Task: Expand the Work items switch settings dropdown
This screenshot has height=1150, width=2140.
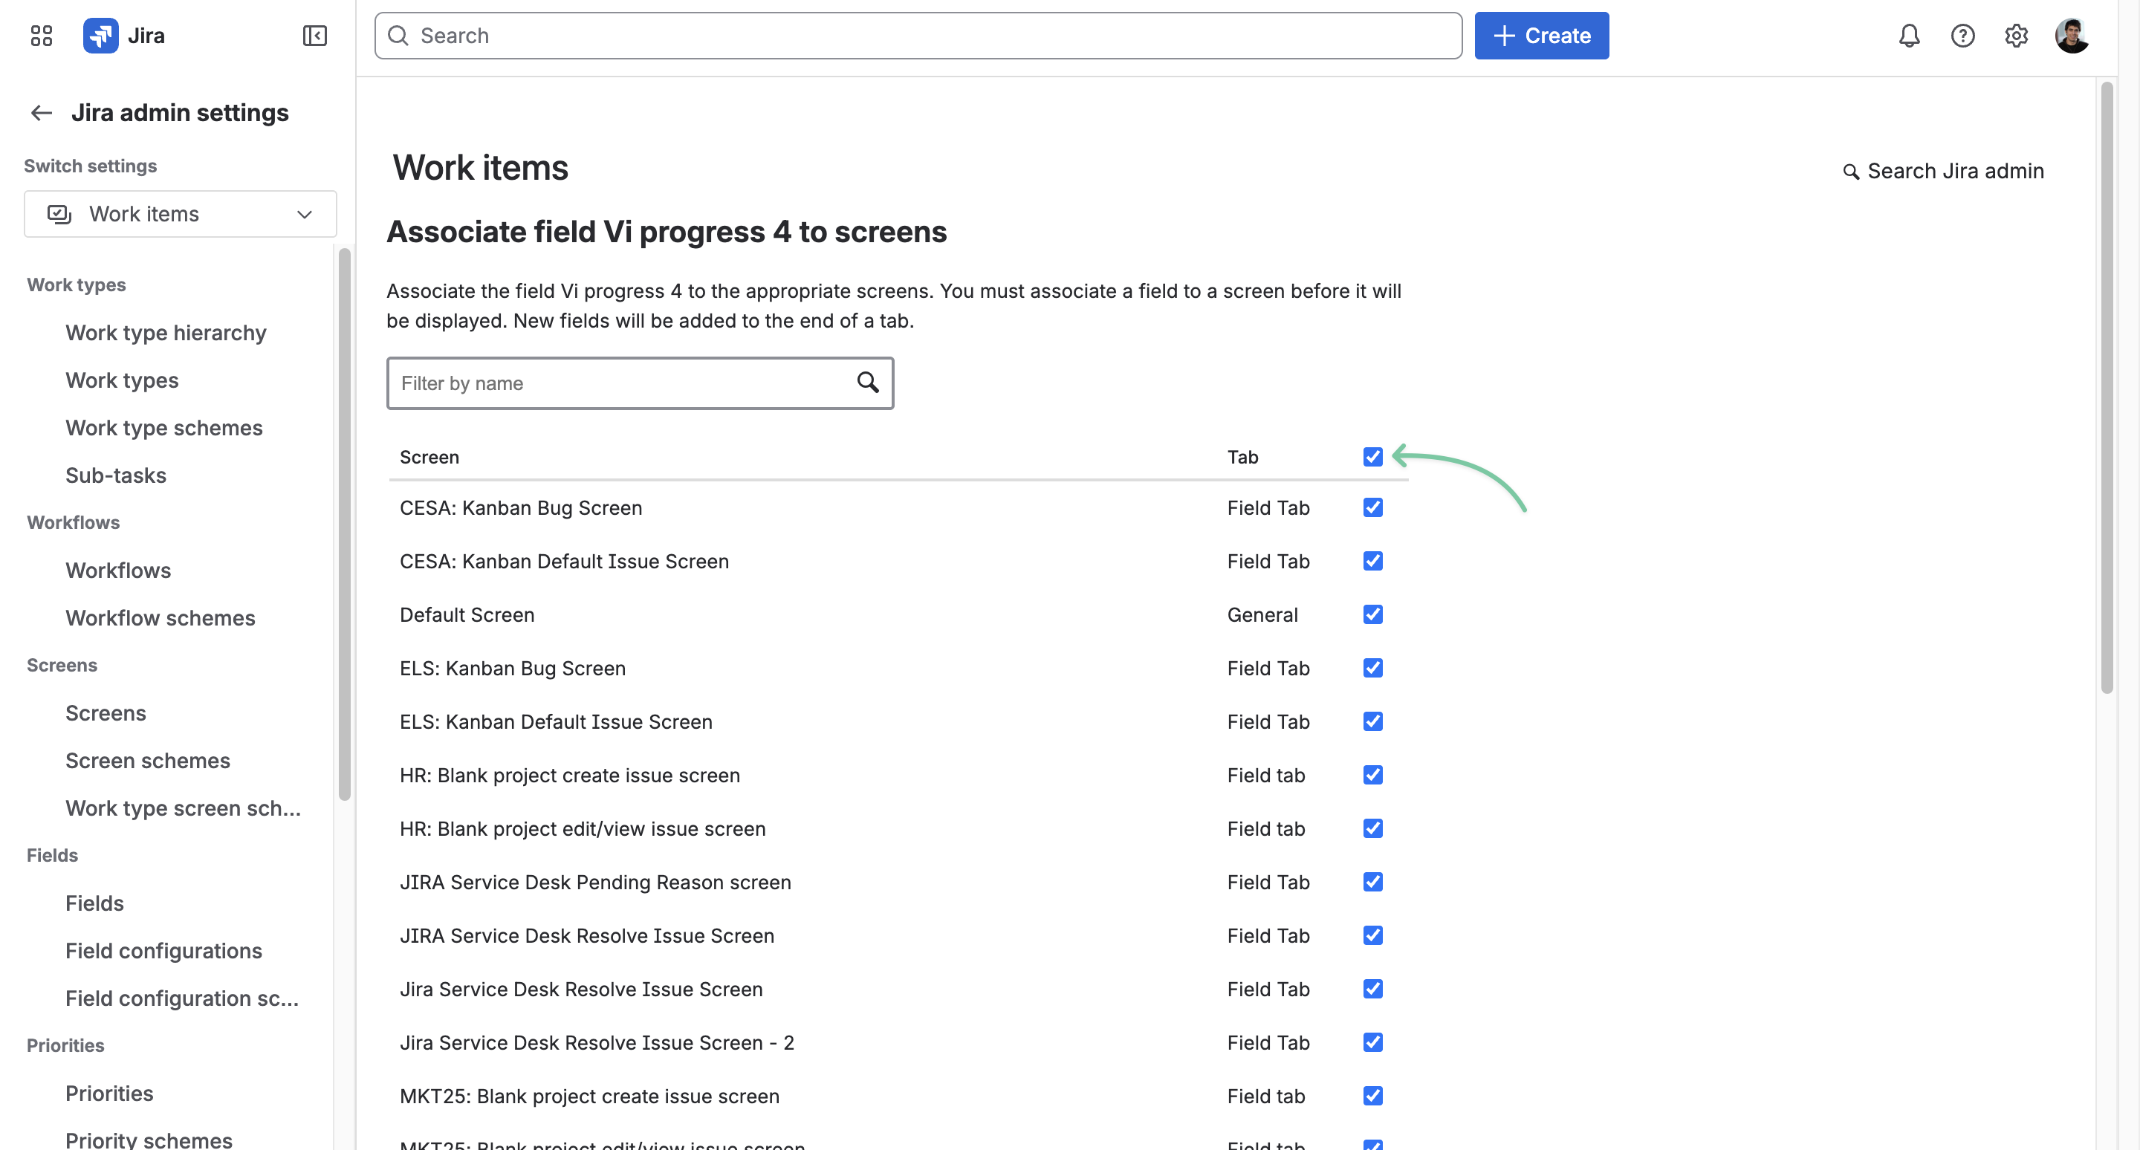Action: click(x=181, y=214)
